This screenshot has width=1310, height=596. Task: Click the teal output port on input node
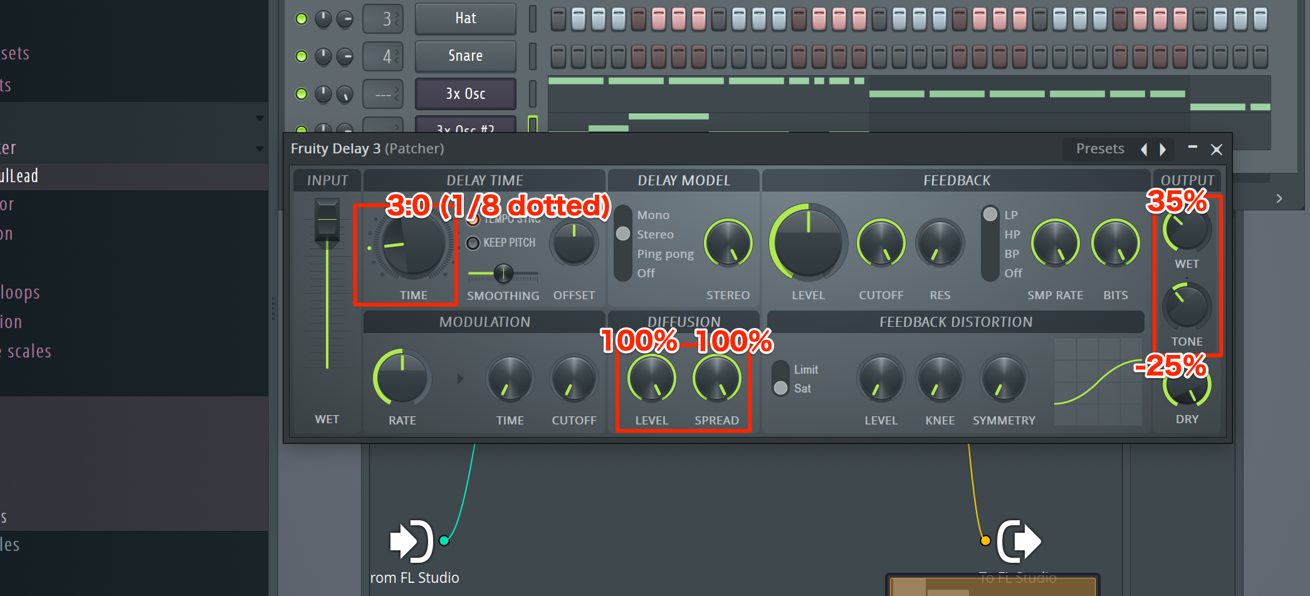pyautogui.click(x=444, y=540)
